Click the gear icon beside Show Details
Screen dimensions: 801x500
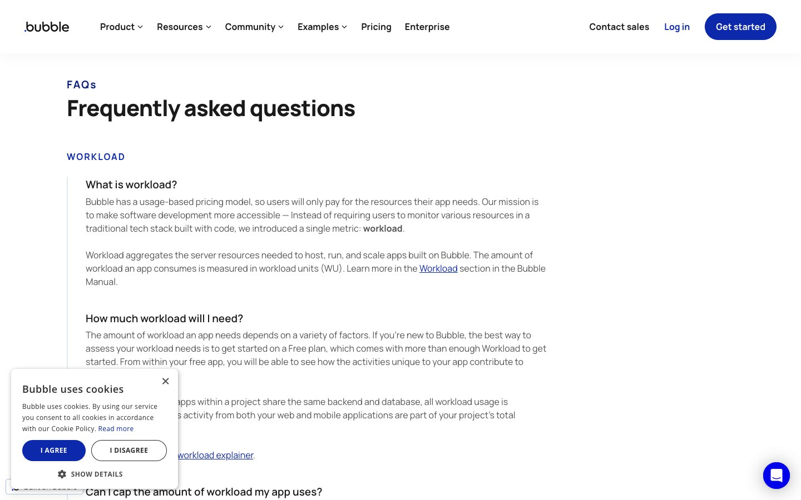coord(62,474)
